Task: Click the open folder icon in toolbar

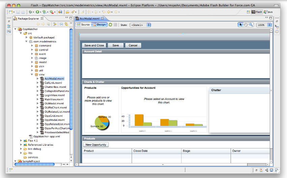Action: (x=68, y=12)
